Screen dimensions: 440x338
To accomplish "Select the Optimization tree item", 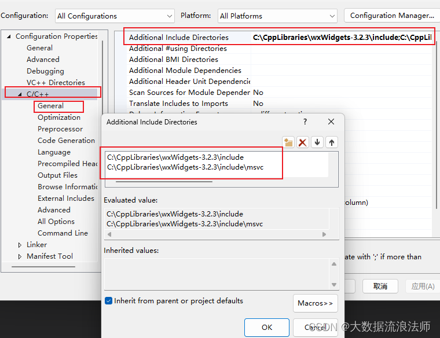I will (x=59, y=117).
